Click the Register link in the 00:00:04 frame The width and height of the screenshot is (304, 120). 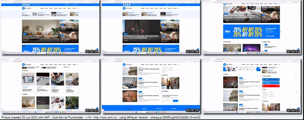76,5
